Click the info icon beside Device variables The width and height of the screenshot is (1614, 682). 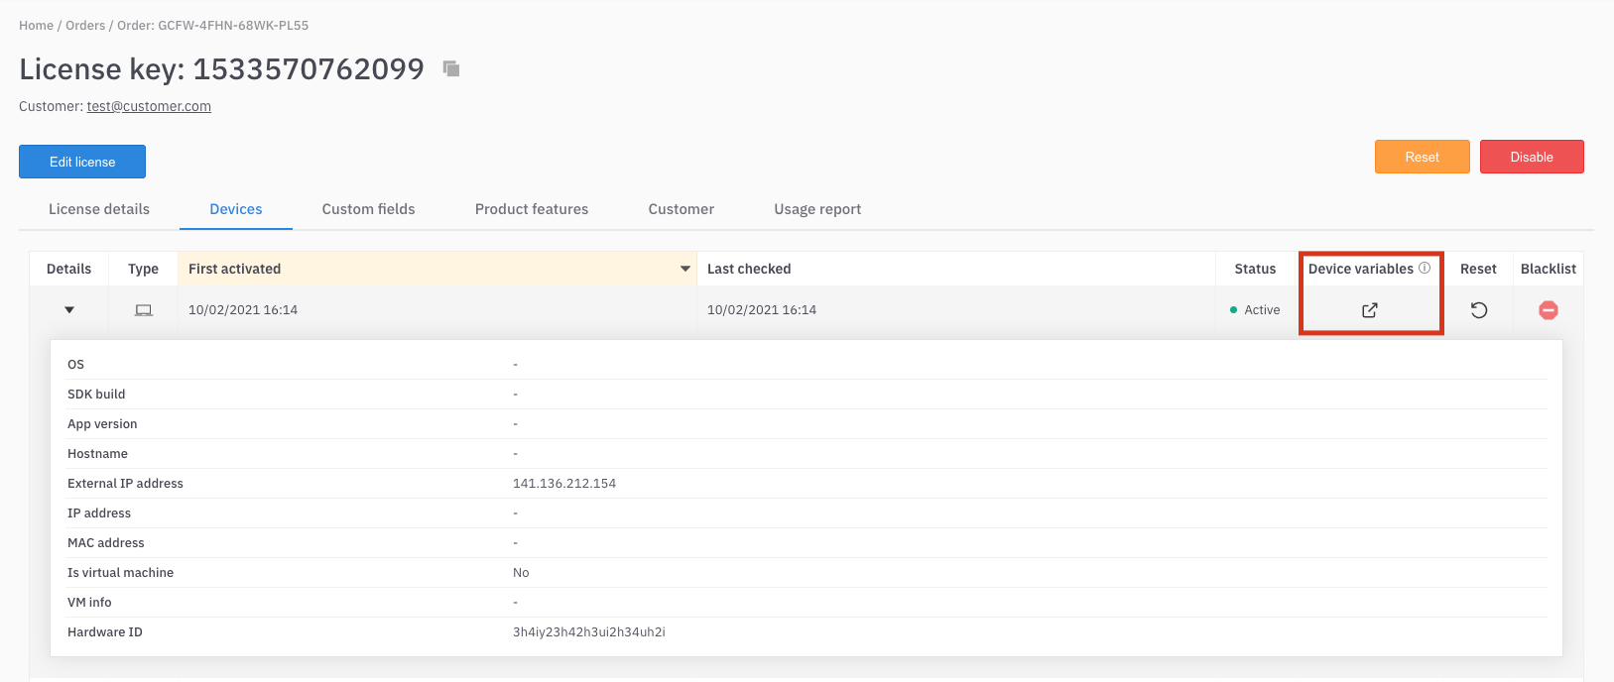pyautogui.click(x=1425, y=268)
